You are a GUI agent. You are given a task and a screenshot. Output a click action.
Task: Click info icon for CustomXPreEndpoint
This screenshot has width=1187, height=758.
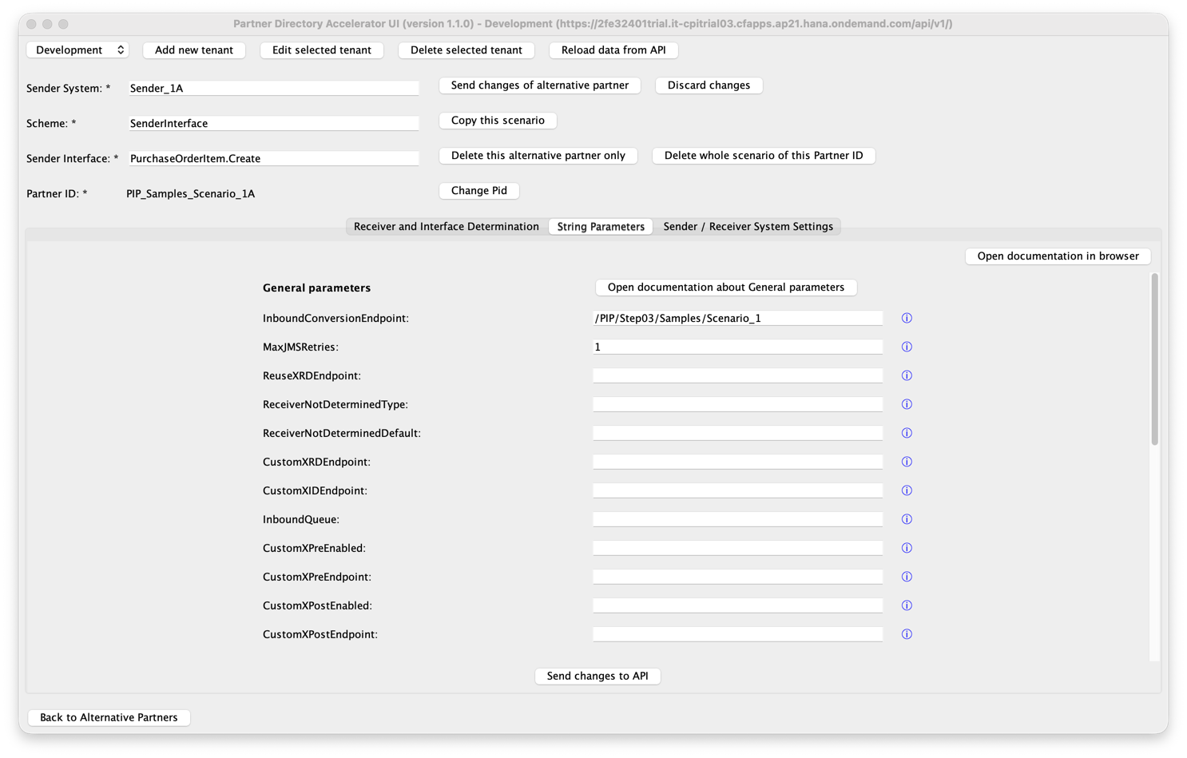click(x=907, y=577)
